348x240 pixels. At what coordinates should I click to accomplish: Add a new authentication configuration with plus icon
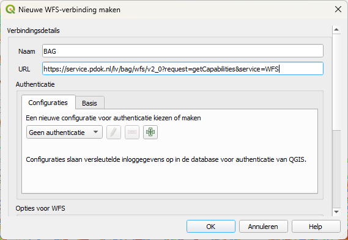coord(150,133)
